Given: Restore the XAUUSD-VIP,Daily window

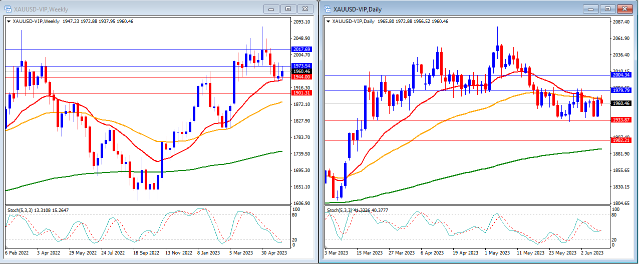Looking at the screenshot, I should (x=607, y=9).
